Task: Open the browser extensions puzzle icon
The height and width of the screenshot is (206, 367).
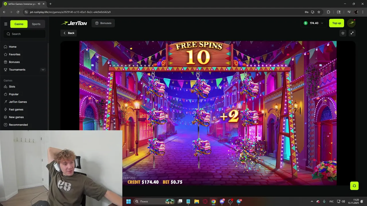Action: [x=329, y=12]
